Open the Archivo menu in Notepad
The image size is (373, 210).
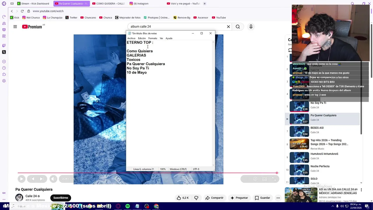pyautogui.click(x=131, y=38)
